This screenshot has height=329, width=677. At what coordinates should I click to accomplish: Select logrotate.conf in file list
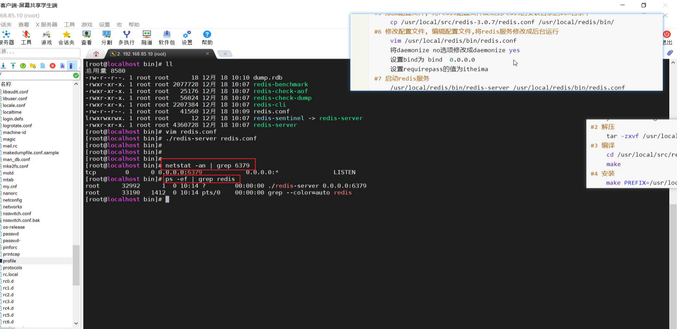point(18,126)
